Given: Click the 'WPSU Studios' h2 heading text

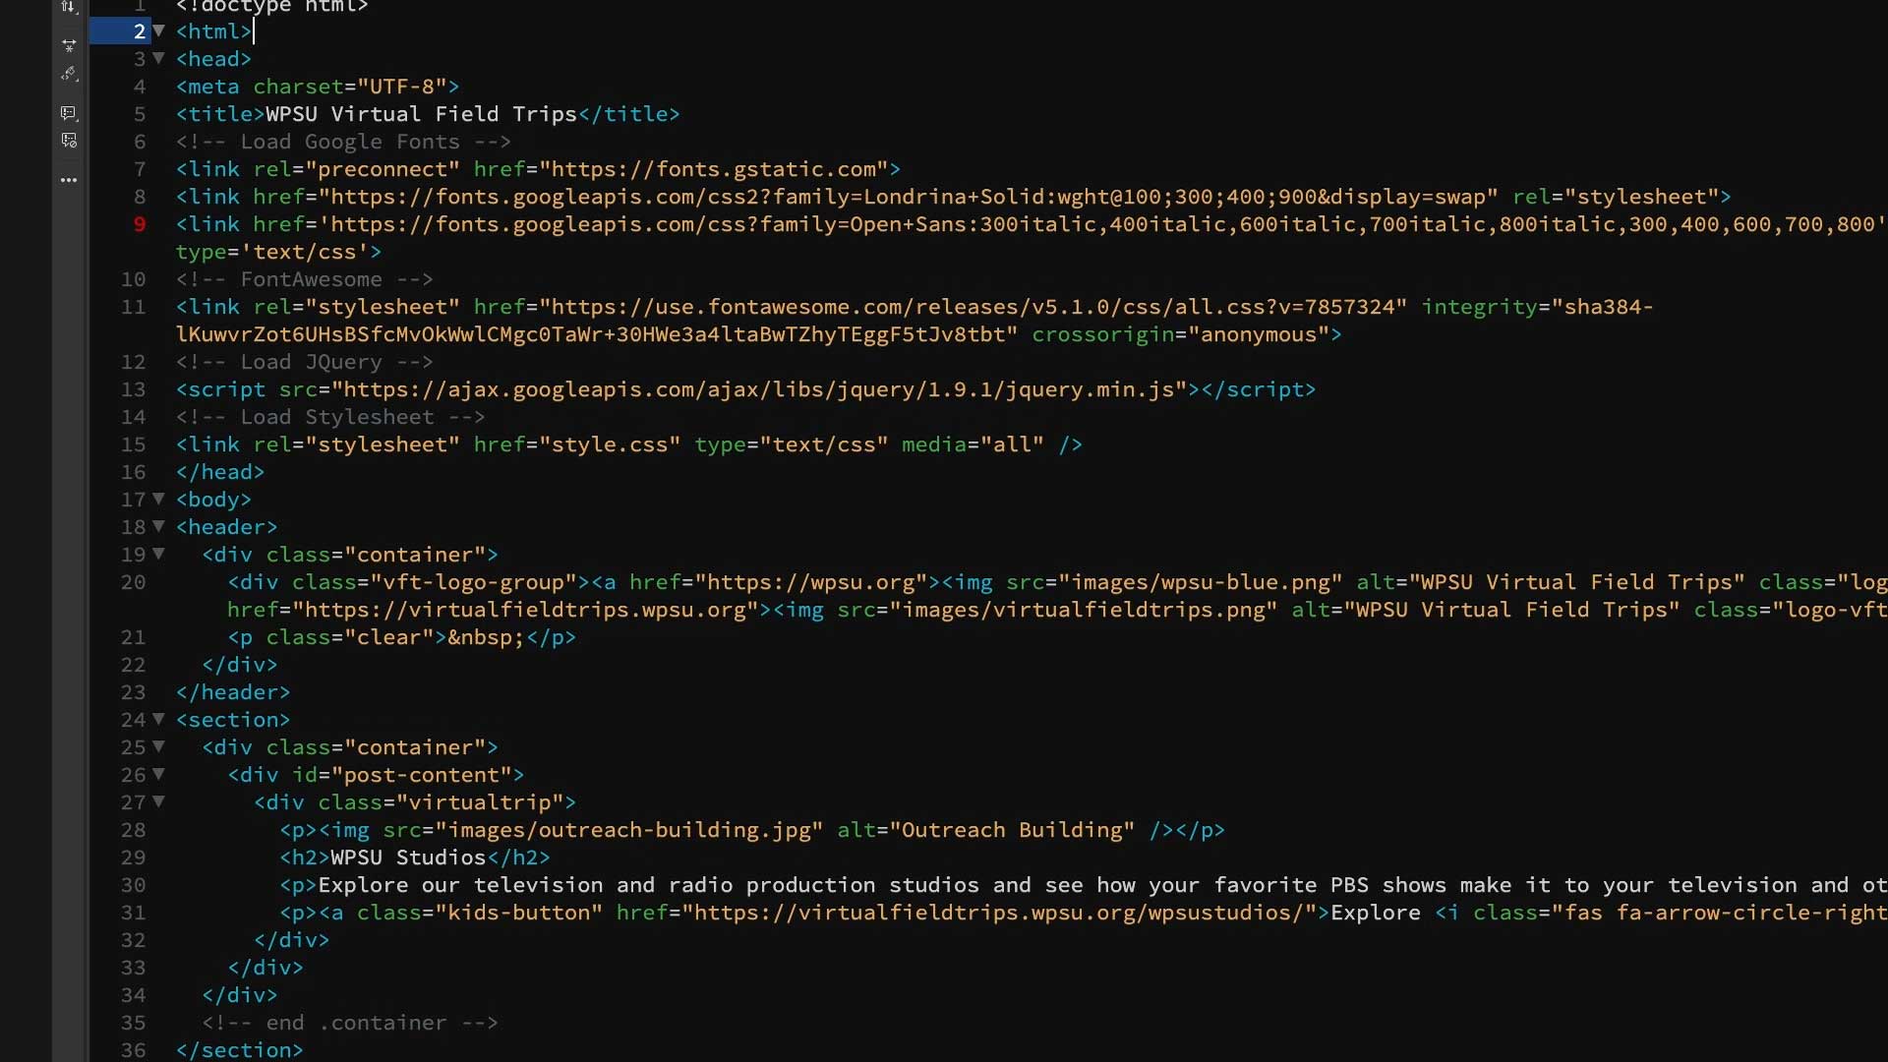Looking at the screenshot, I should [408, 857].
